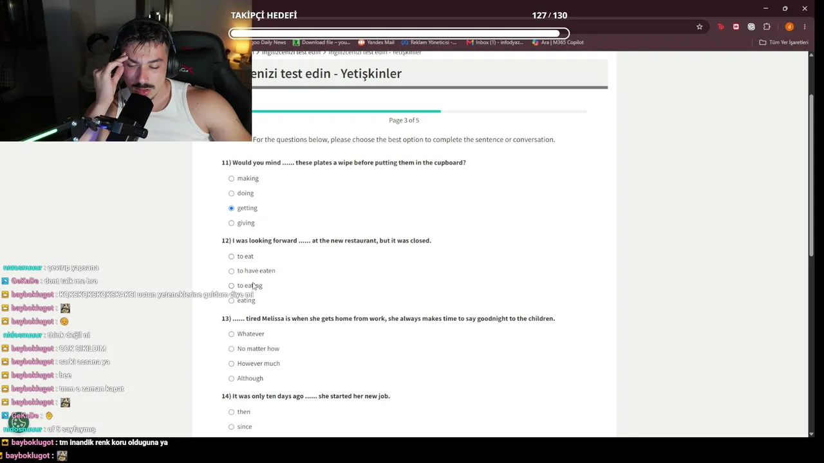Screen dimensions: 824x463
Task: Click the question 12 sentence about the restaurant
Action: [x=326, y=241]
